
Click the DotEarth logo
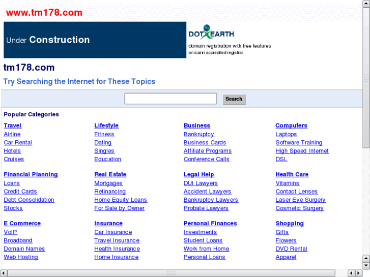pyautogui.click(x=211, y=32)
